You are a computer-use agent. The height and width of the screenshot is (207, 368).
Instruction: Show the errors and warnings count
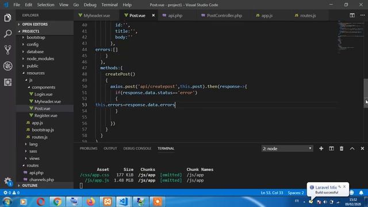11,193
